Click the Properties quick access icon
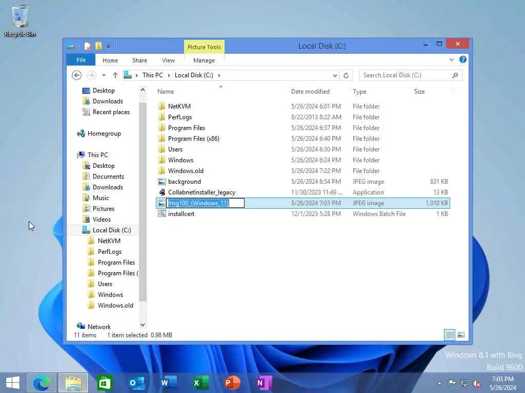This screenshot has height=393, width=525. pyautogui.click(x=87, y=46)
